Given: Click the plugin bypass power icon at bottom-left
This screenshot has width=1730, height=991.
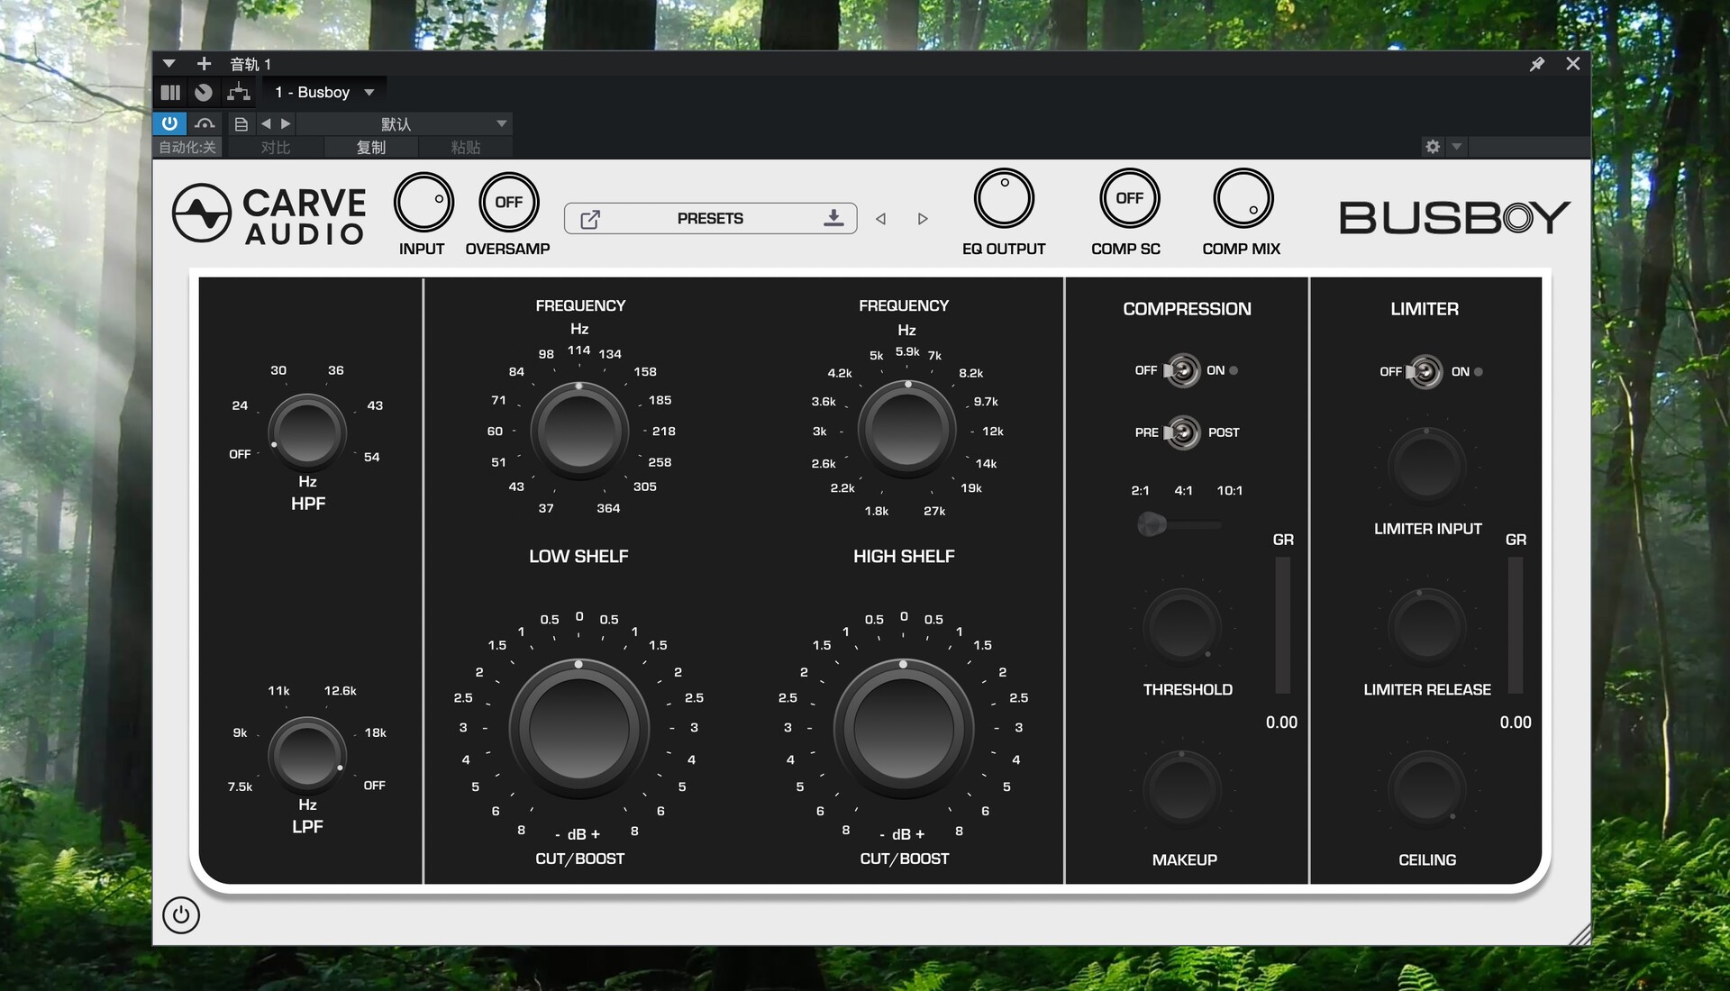Looking at the screenshot, I should pos(181,915).
